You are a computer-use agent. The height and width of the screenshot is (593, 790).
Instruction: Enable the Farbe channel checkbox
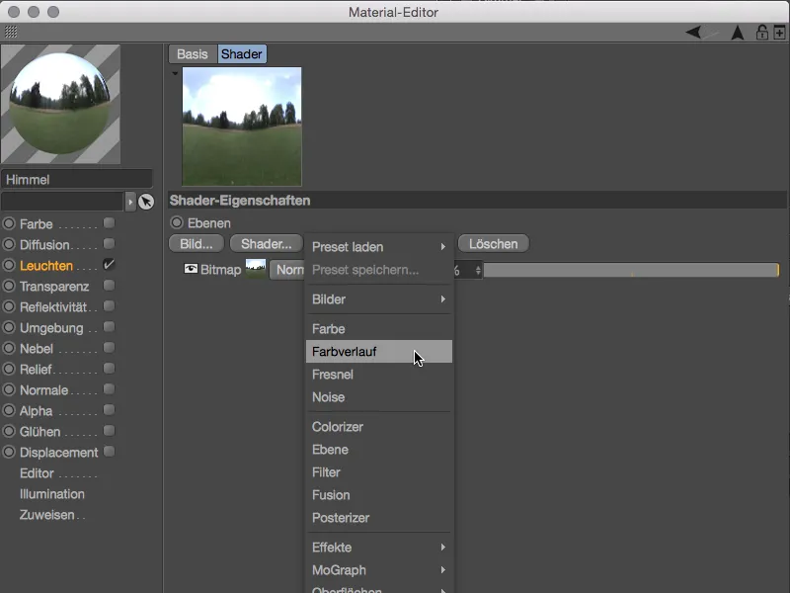109,223
